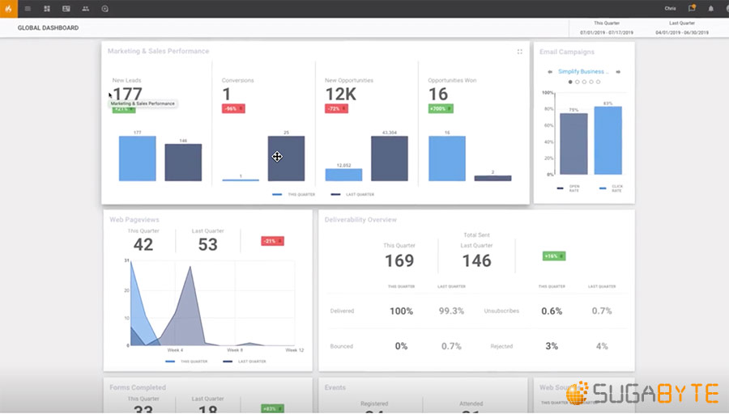Viewport: 729px width, 414px height.
Task: Click the Opportunities Won 16 light bar
Action: (447, 158)
